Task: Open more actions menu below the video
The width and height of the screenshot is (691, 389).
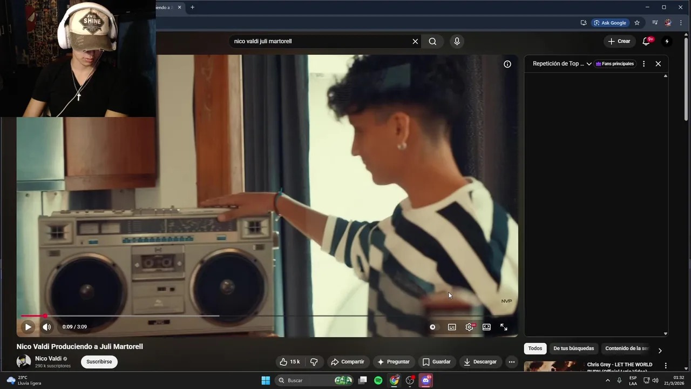Action: (x=512, y=362)
